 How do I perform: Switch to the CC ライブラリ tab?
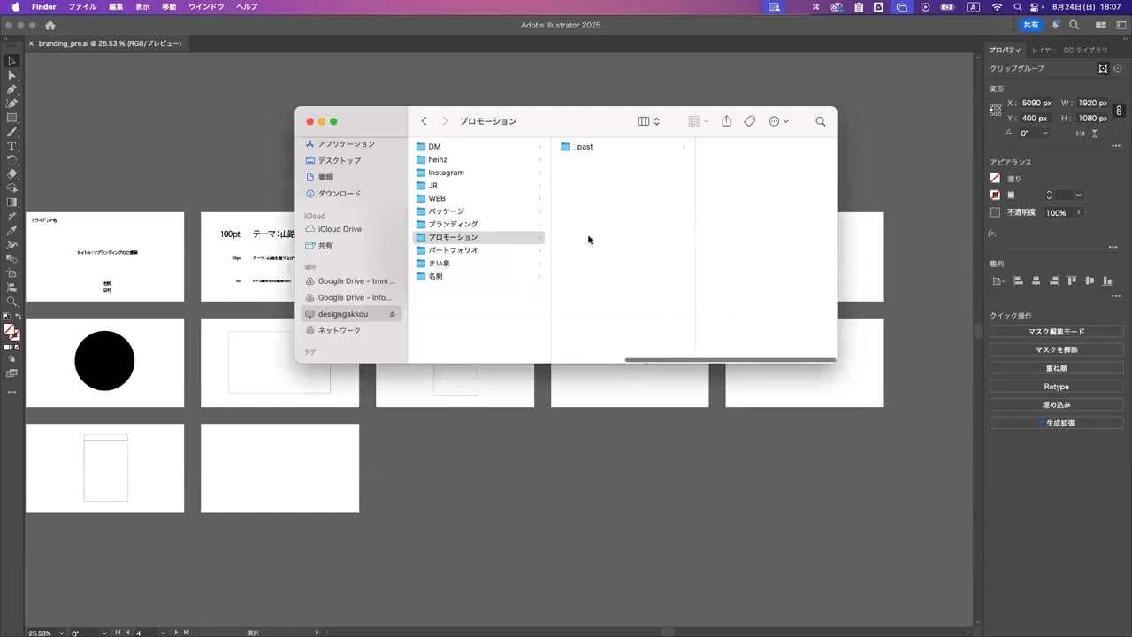[x=1085, y=50]
